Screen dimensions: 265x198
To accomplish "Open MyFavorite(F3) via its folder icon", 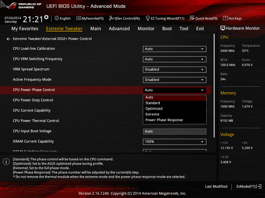I will pyautogui.click(x=78, y=18).
